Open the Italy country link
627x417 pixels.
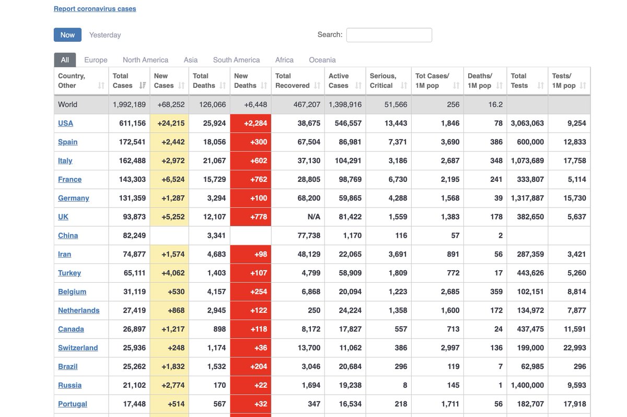click(65, 161)
